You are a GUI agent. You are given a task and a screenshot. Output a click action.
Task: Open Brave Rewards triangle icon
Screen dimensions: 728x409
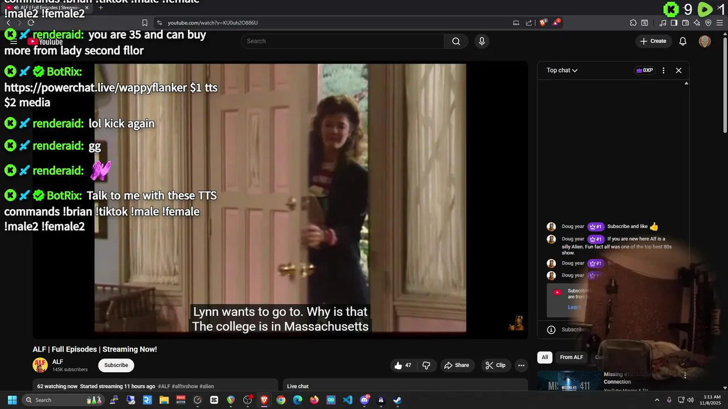pyautogui.click(x=557, y=23)
